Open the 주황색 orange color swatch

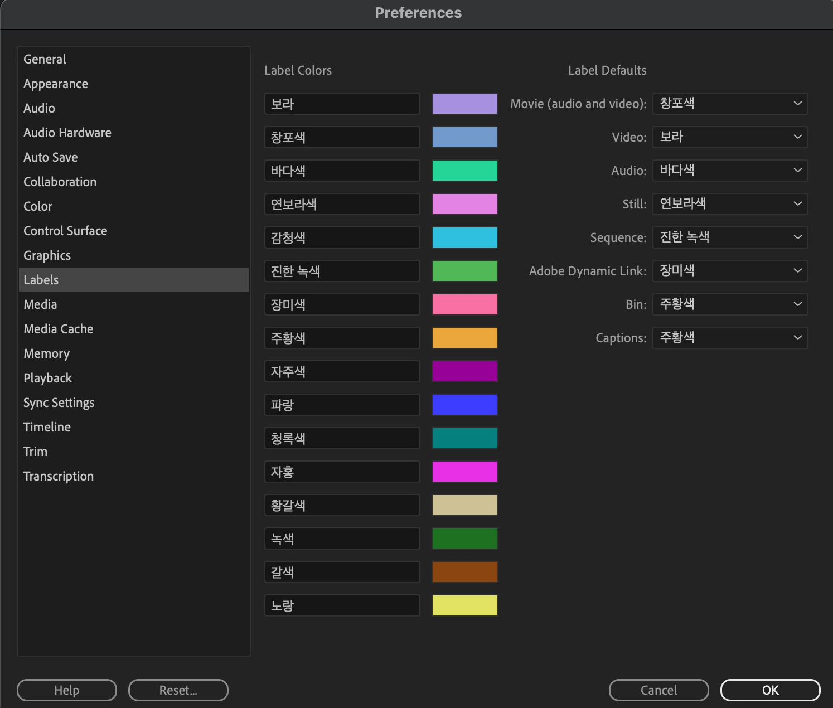(465, 338)
